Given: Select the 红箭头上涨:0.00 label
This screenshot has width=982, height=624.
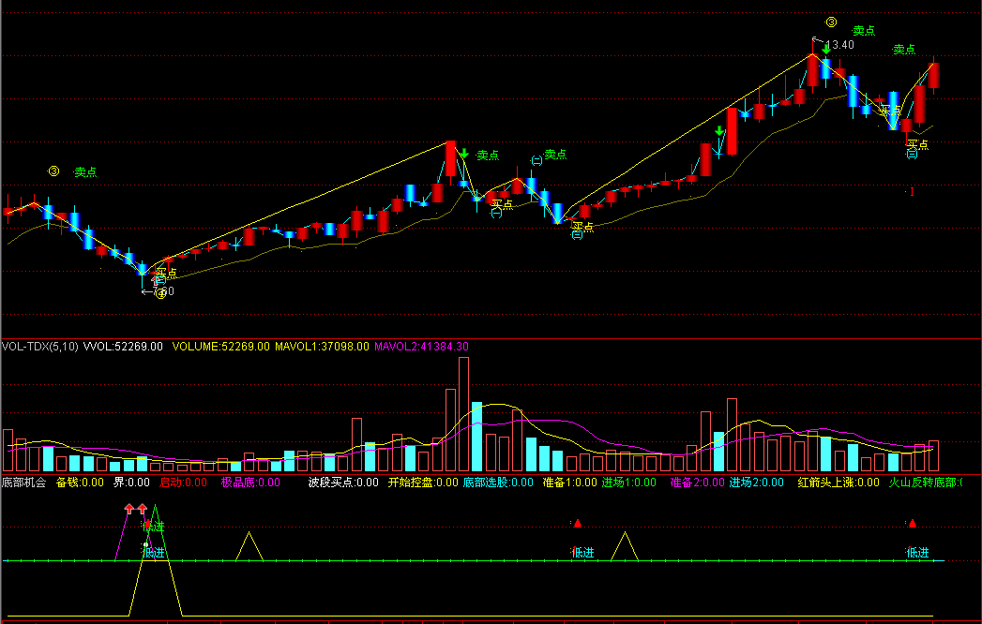Looking at the screenshot, I should pyautogui.click(x=838, y=483).
